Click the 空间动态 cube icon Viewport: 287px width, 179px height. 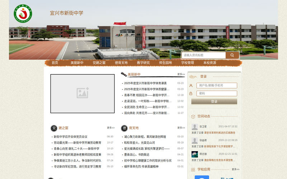193,117
